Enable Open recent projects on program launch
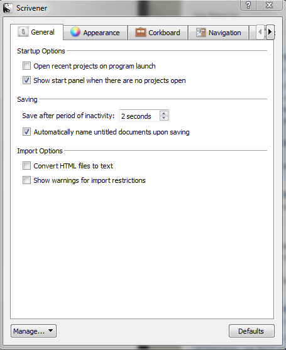Image resolution: width=286 pixels, height=350 pixels. [26, 66]
